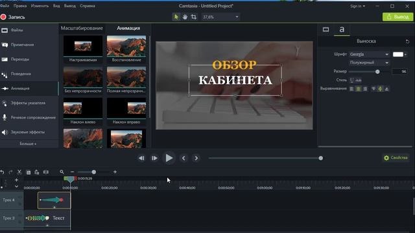Zoom out the timeline with minus
The width and height of the screenshot is (415, 233).
(x=72, y=172)
